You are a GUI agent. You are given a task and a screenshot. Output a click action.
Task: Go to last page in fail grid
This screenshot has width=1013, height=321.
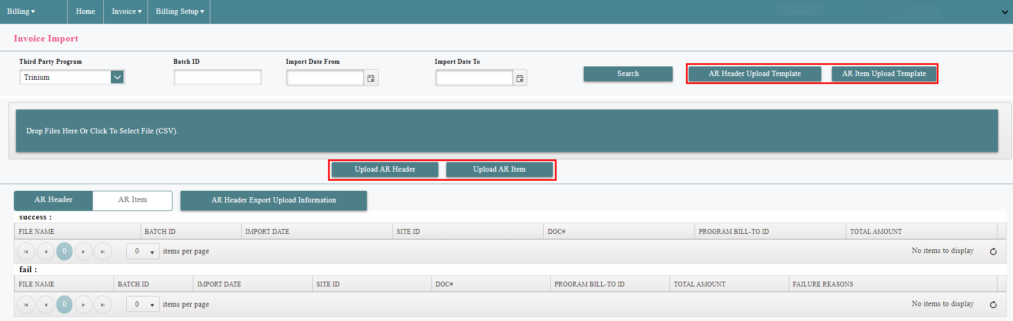point(103,305)
